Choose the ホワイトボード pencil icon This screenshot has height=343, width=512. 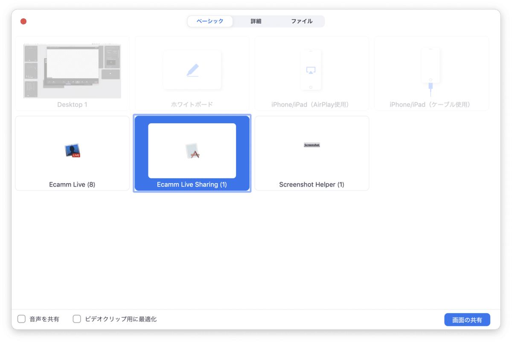click(x=192, y=70)
